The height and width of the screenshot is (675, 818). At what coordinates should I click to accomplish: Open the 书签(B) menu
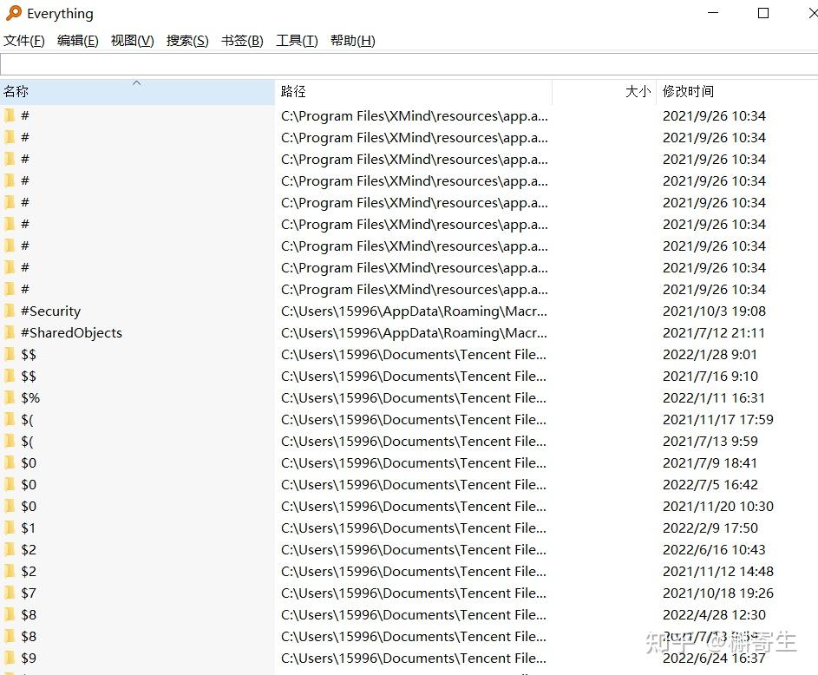click(x=242, y=41)
